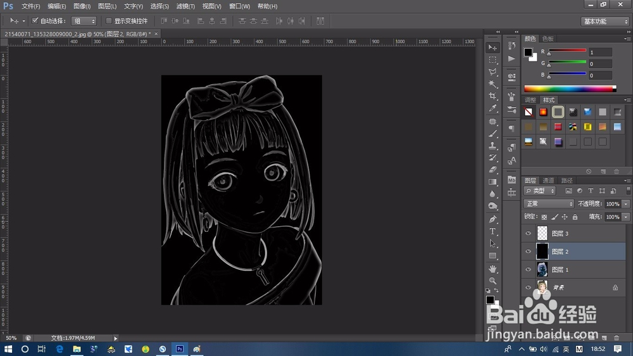633x356 pixels.
Task: Select the Blur tool
Action: (x=492, y=194)
